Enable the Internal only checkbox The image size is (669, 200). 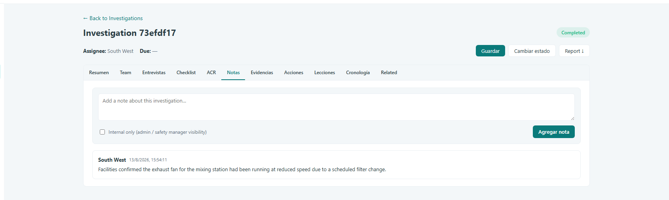(102, 132)
